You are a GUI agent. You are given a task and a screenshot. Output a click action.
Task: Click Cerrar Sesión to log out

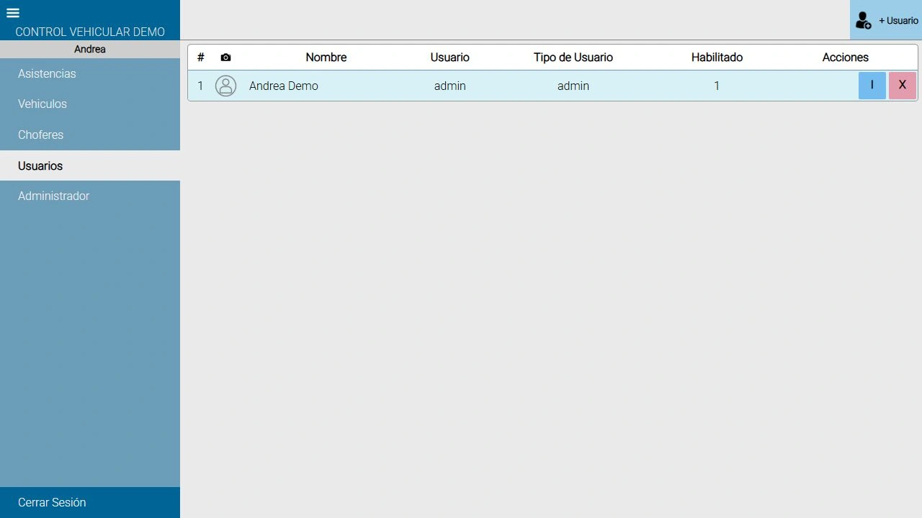90,502
